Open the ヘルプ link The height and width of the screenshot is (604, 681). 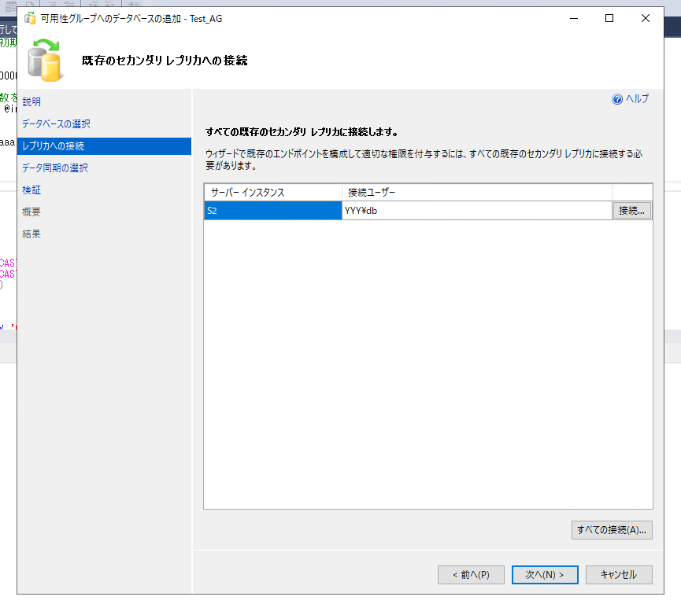637,99
